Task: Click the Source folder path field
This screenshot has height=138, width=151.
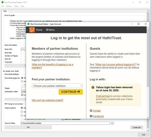Action: click(65, 123)
